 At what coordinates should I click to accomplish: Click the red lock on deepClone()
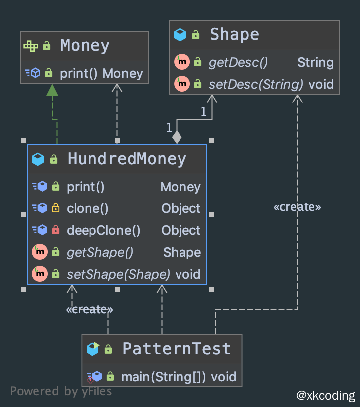(x=56, y=230)
